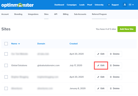Open the account avatar letter A
Image resolution: width=138 pixels, height=96 pixels.
click(x=125, y=5)
